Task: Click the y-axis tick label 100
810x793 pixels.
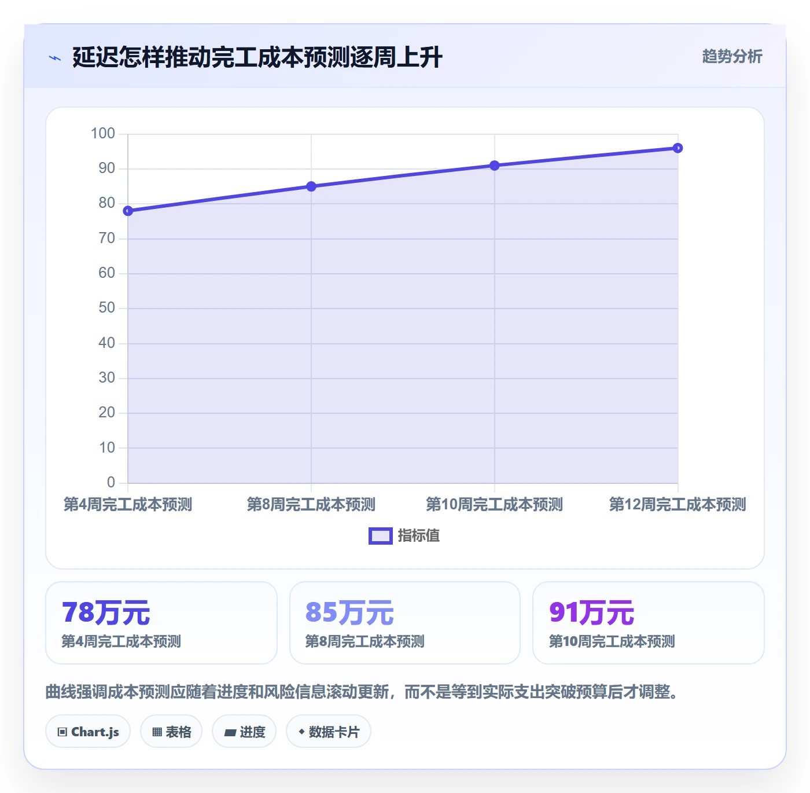Action: pyautogui.click(x=103, y=133)
